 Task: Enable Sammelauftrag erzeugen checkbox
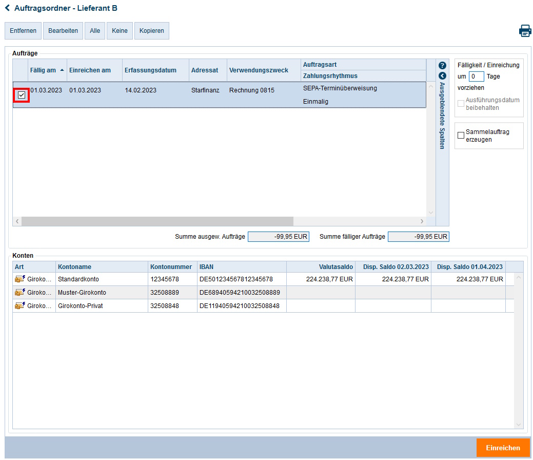pos(461,136)
